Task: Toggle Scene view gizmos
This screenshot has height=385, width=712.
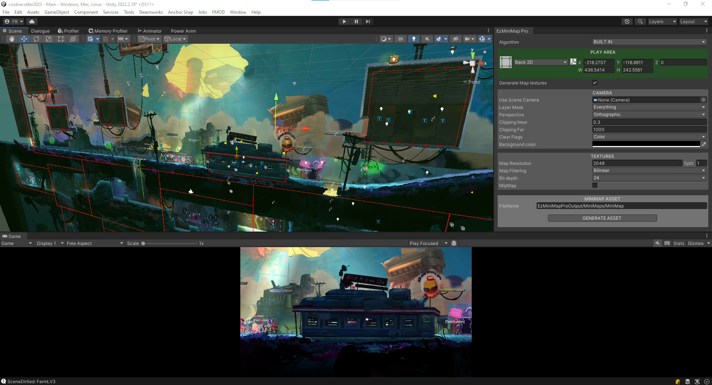Action: pos(482,39)
